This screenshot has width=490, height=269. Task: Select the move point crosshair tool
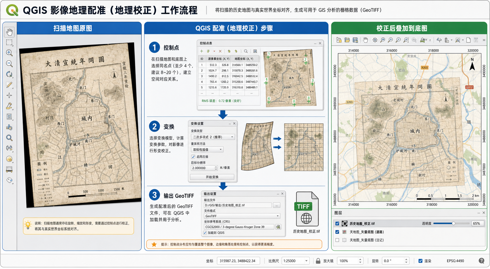[9, 96]
